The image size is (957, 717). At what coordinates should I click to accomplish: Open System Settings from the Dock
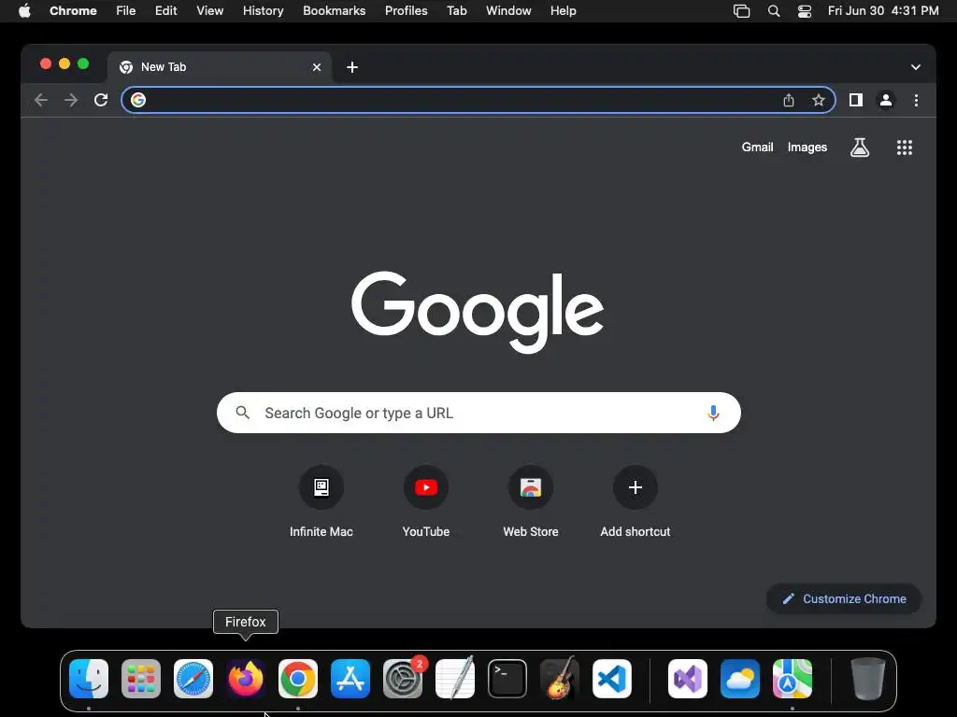(403, 679)
